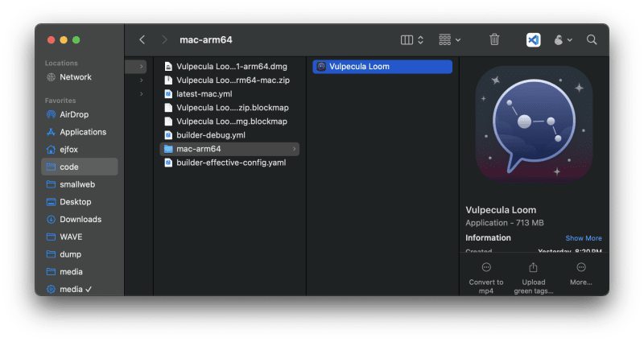Click Upload green tags quick action
The width and height of the screenshot is (644, 342).
533,278
